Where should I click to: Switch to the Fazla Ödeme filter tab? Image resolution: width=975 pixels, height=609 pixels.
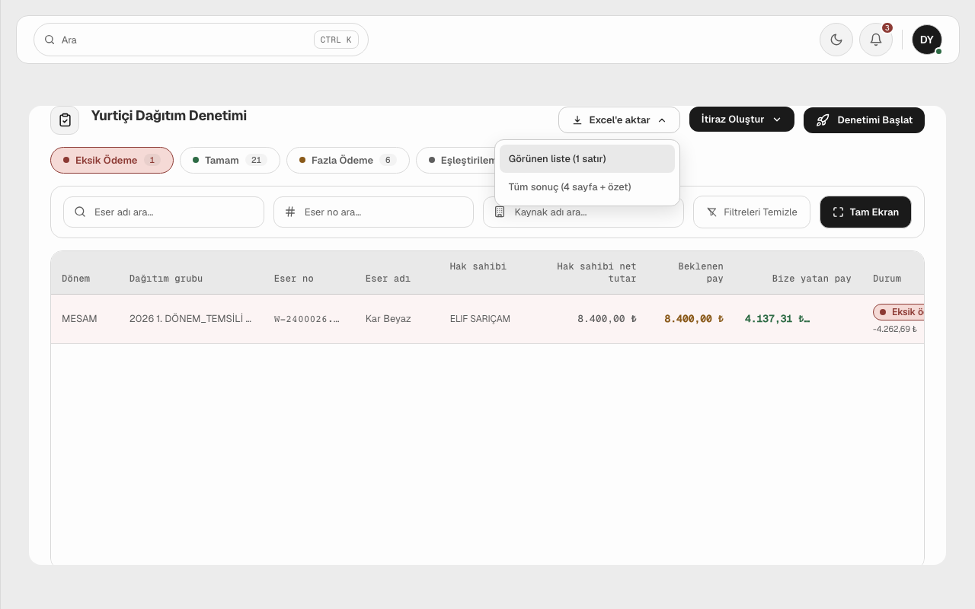pos(348,160)
